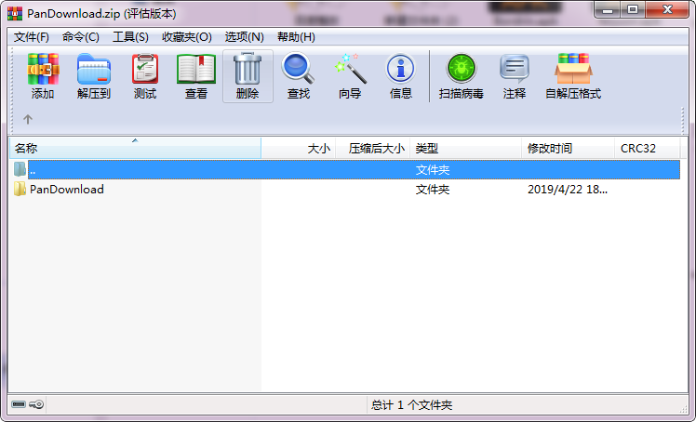Click the 2019/4/22 modified time cell
Screen dimensions: 696x422
568,190
